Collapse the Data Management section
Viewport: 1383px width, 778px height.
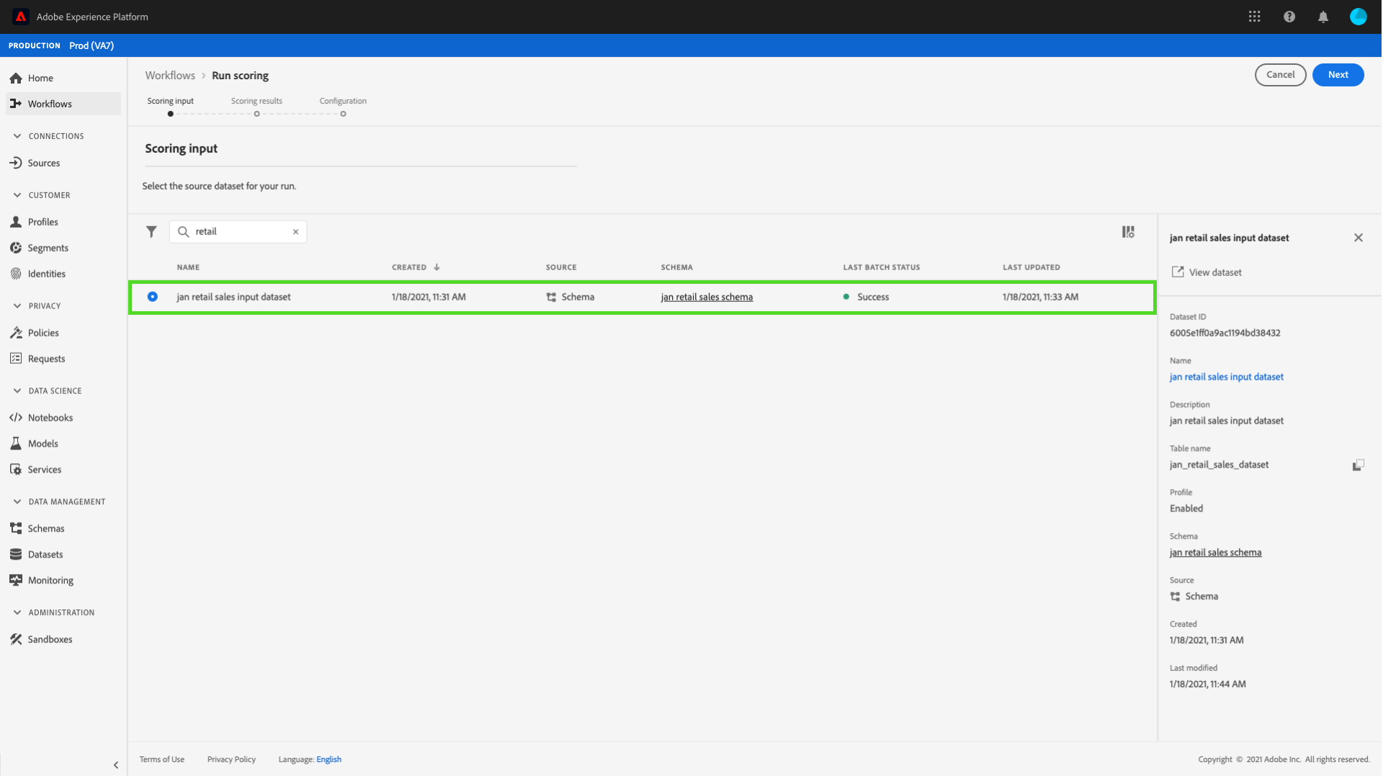click(x=17, y=502)
